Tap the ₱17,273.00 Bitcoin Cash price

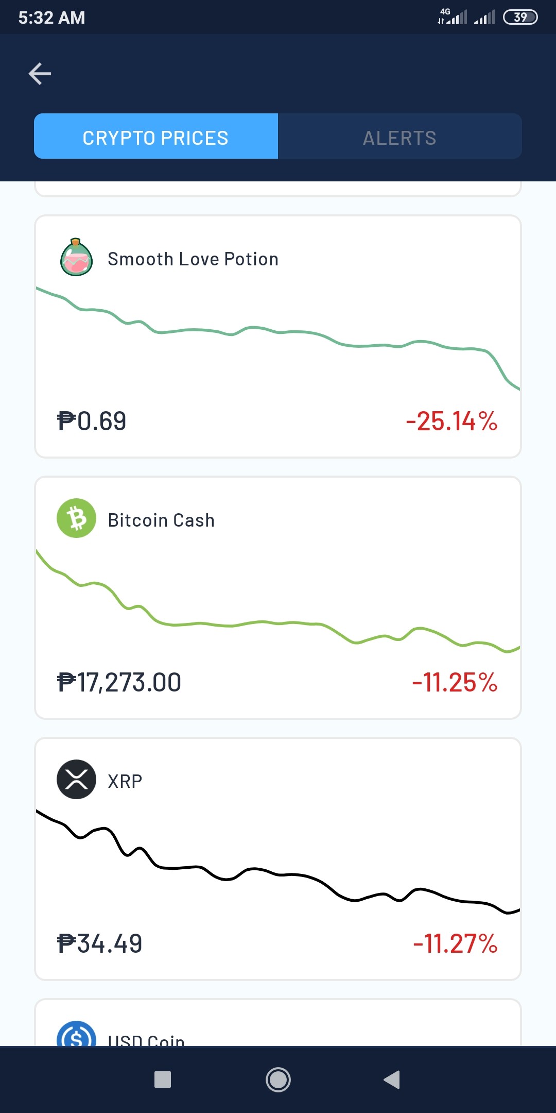click(x=119, y=683)
